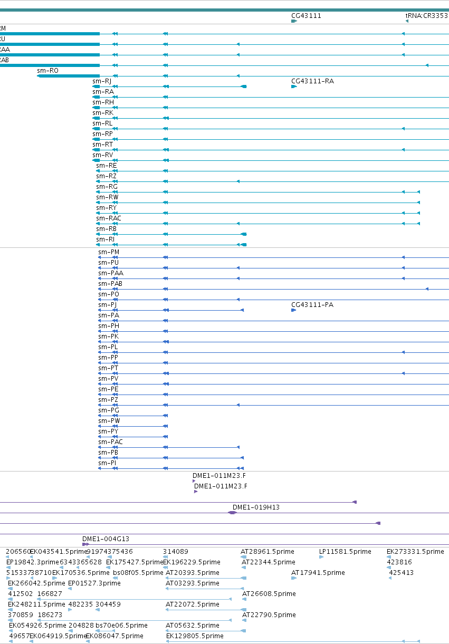
Task: Open the sm-RH transcript label
Action: click(103, 102)
